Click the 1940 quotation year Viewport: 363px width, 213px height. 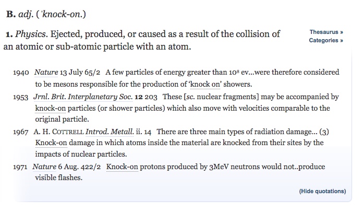pyautogui.click(x=21, y=73)
